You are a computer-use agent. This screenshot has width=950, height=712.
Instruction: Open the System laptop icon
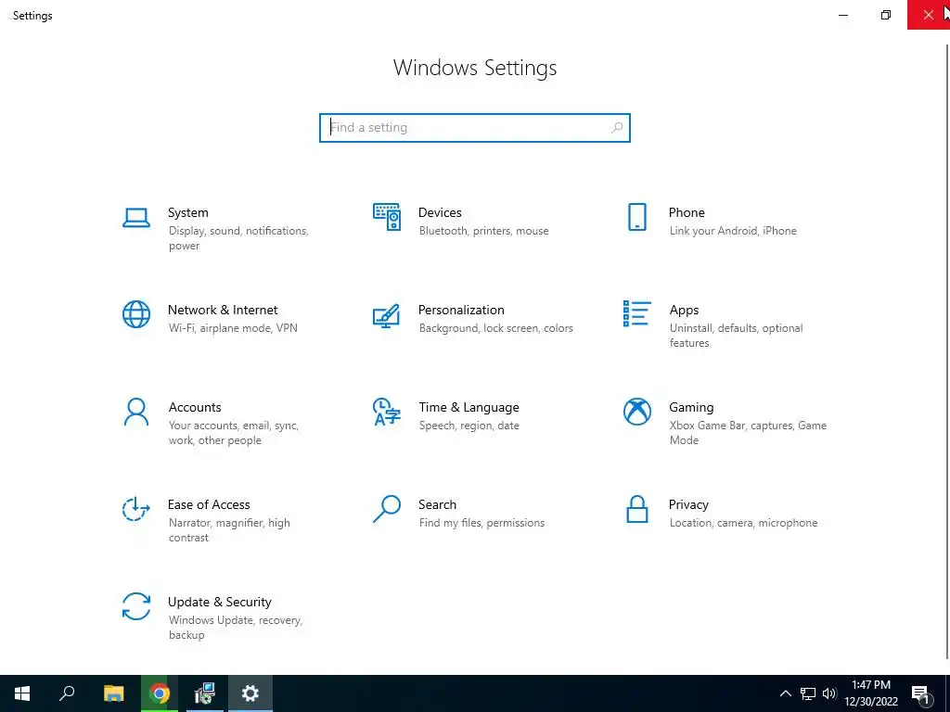(136, 217)
